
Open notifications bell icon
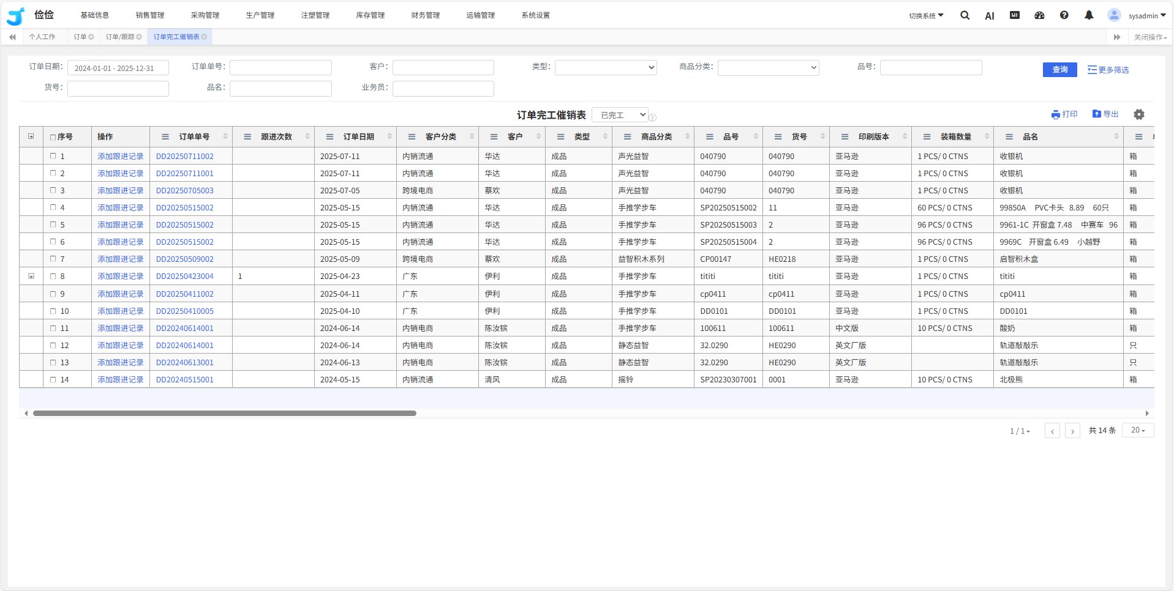[1088, 15]
